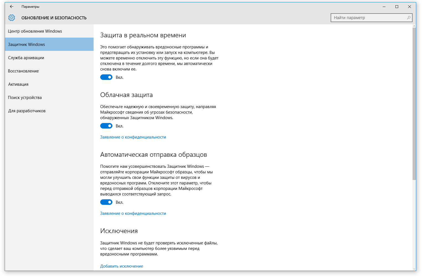Open Поиск устройства settings
422x277 pixels.
coord(49,97)
